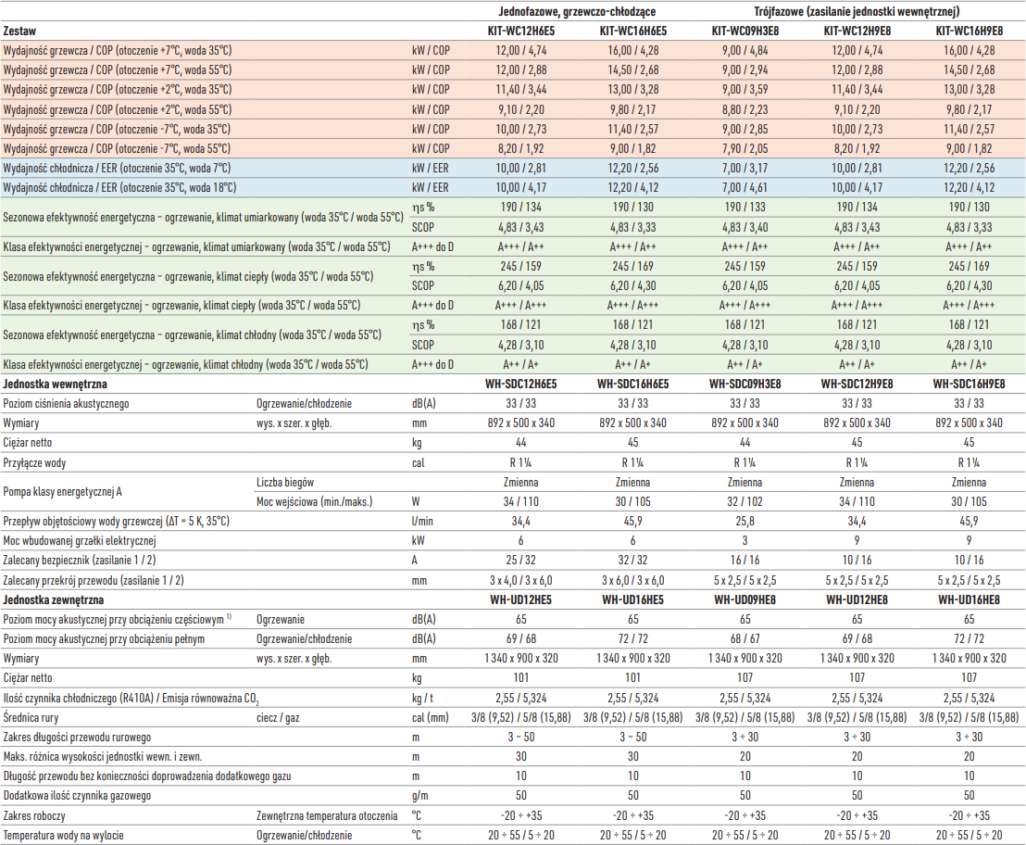Click column header KIT-WC12H9E8
This screenshot has height=845, width=1026.
(857, 31)
